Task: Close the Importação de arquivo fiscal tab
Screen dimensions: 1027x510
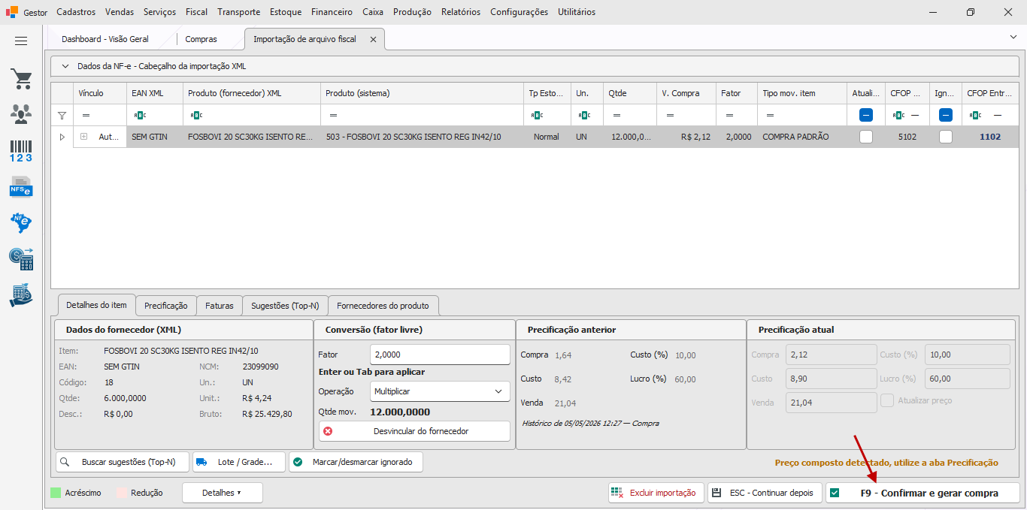Action: pyautogui.click(x=373, y=39)
